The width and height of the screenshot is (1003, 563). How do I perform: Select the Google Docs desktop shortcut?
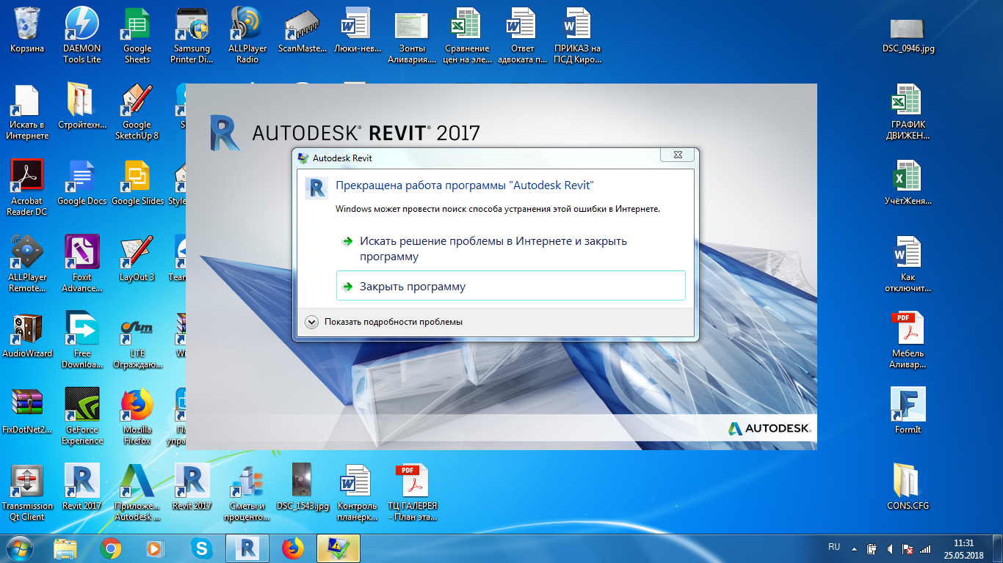pyautogui.click(x=82, y=183)
